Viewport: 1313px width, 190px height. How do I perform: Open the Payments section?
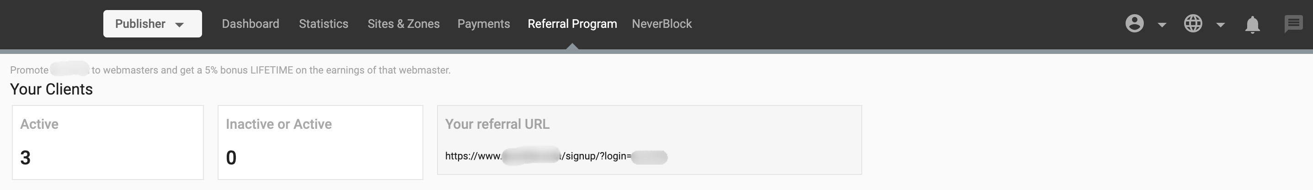(x=484, y=24)
